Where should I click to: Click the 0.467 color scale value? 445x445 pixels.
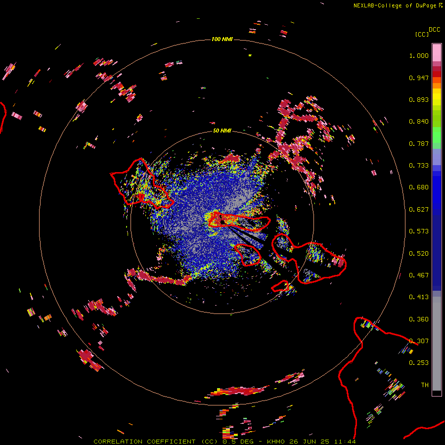point(419,275)
